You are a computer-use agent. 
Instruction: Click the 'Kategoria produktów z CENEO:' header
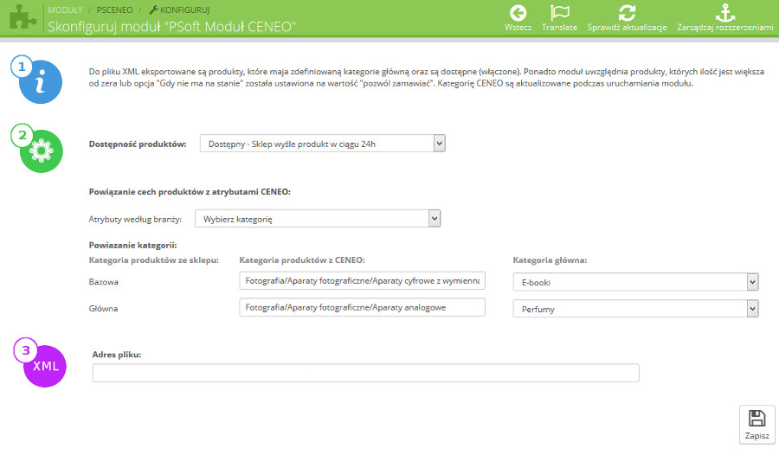pyautogui.click(x=302, y=260)
